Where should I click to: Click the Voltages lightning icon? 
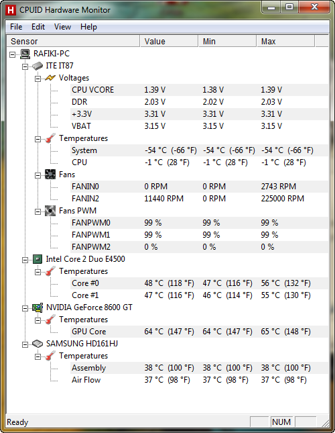pyautogui.click(x=50, y=78)
